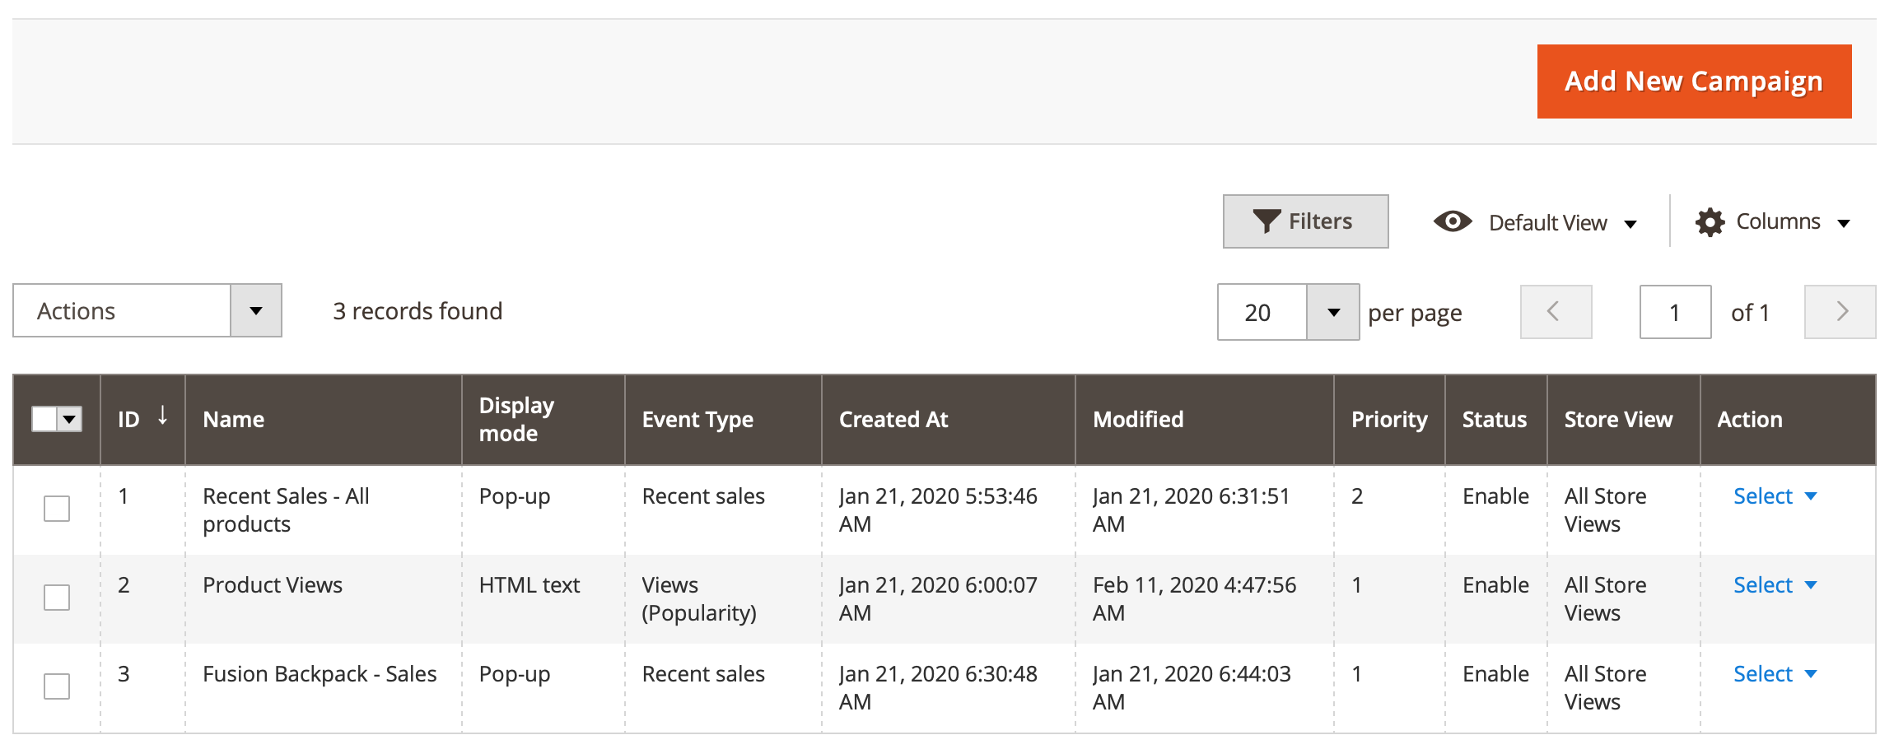1894x749 pixels.
Task: Click the Views (Popularity) event type cell
Action: (699, 599)
